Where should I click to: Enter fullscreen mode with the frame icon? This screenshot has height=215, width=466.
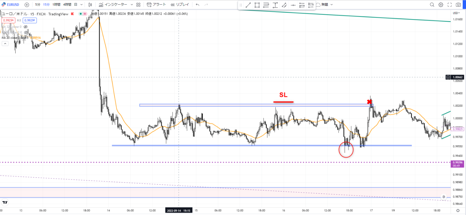pyautogui.click(x=450, y=5)
